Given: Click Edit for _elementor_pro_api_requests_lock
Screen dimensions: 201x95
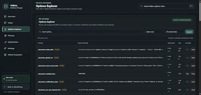Looking at the screenshot, I should (x=187, y=90).
